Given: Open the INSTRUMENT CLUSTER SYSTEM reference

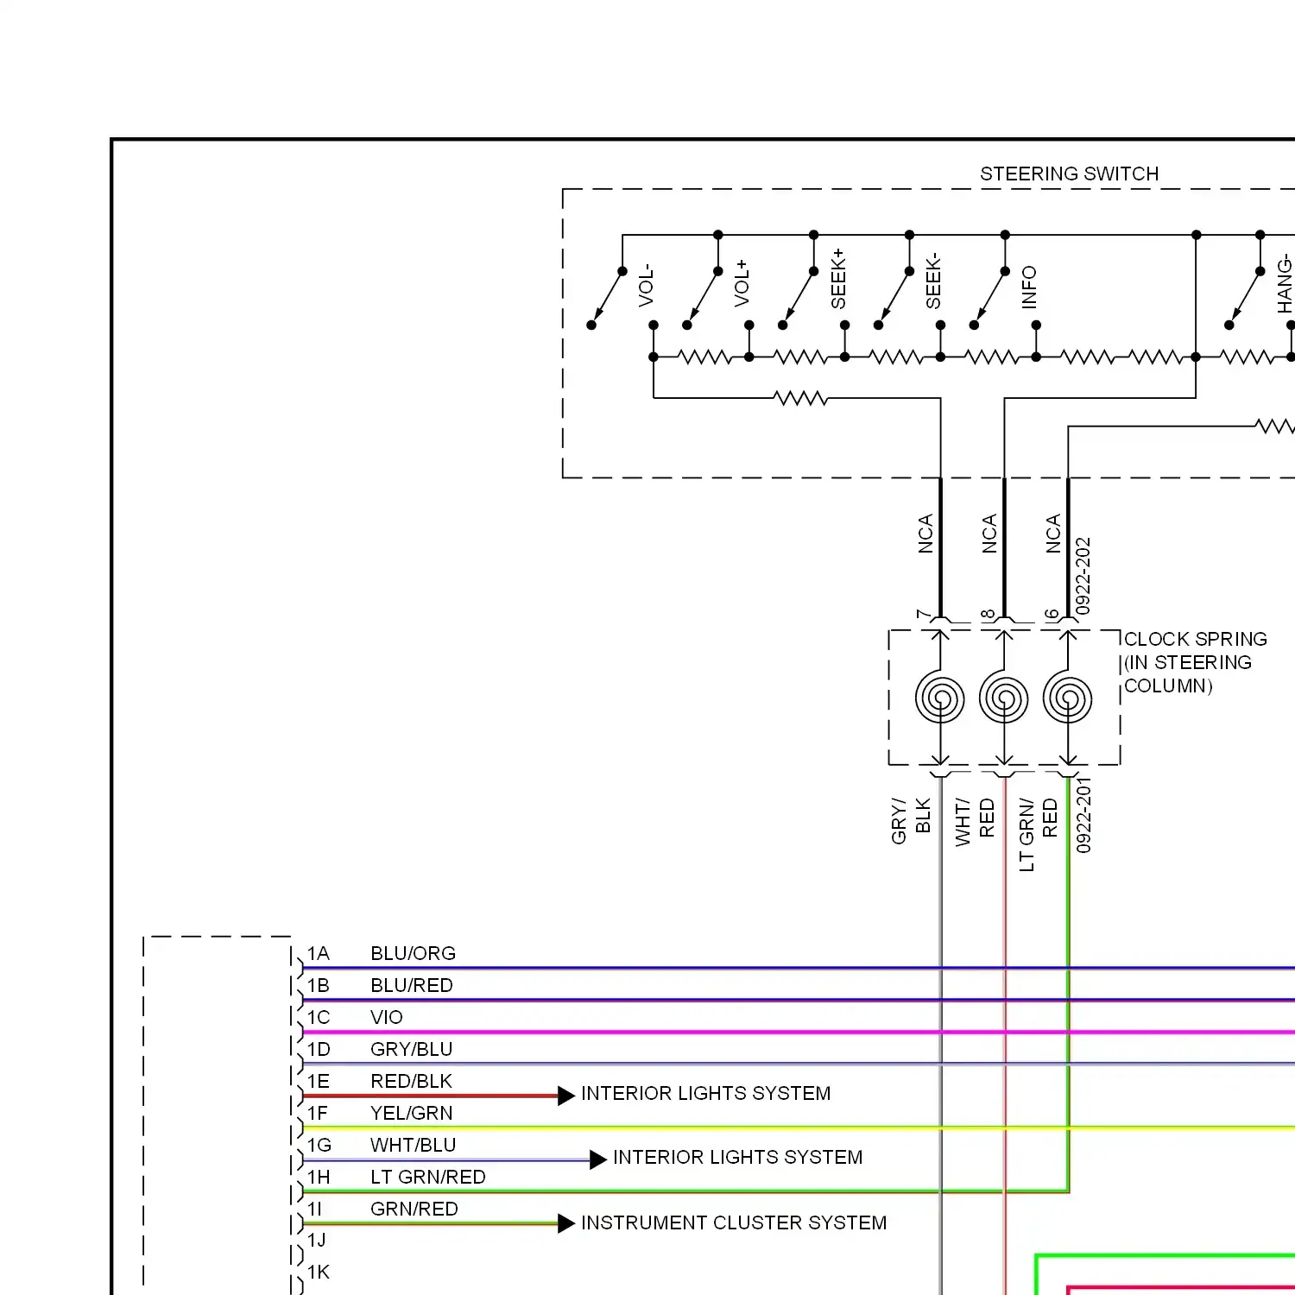Looking at the screenshot, I should (x=734, y=1222).
